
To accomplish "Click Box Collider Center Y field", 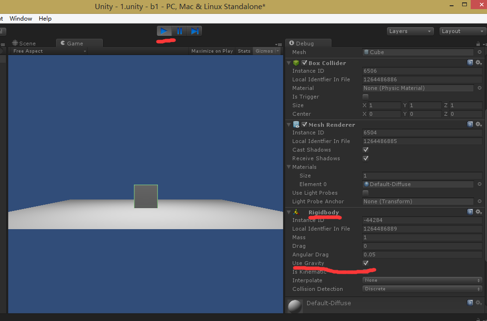I will coord(425,114).
